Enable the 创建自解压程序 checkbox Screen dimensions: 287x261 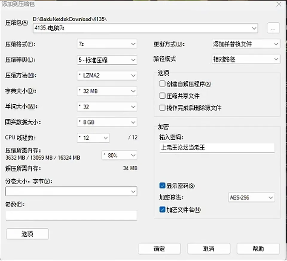[x=162, y=84]
